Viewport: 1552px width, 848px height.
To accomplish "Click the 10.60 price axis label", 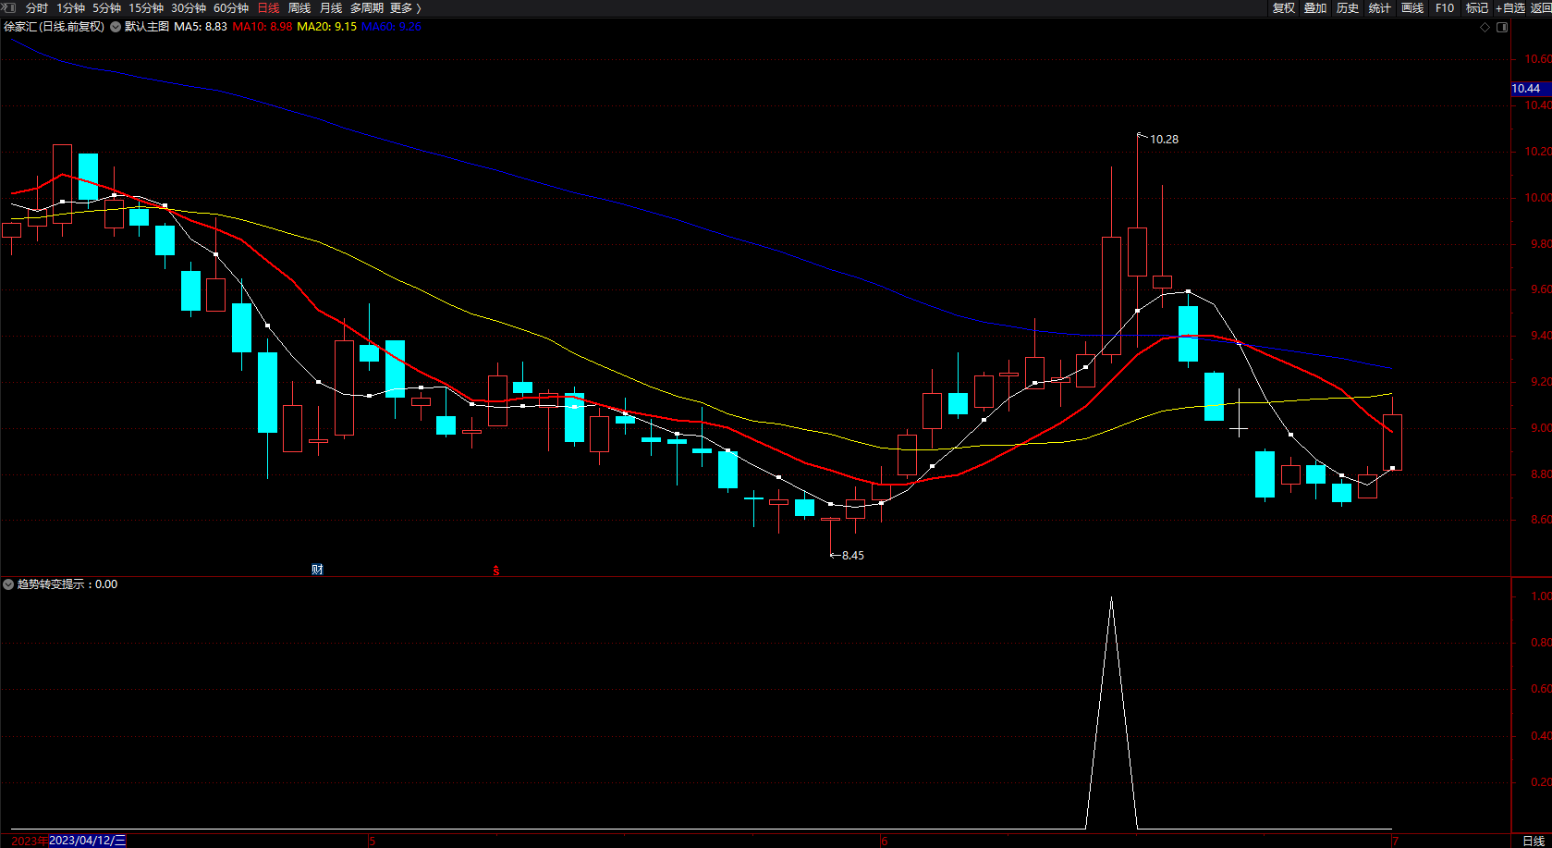I will pos(1538,59).
